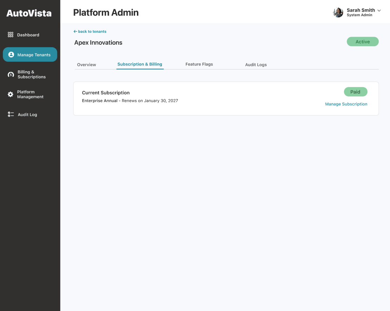
Task: Open the Feature Flags tab
Action: (x=199, y=64)
